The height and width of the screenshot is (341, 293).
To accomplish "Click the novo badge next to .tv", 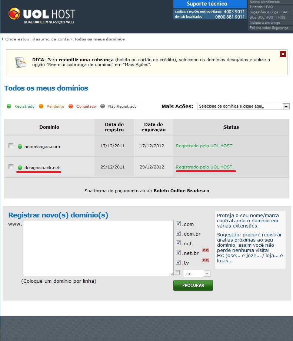I will pyautogui.click(x=205, y=260).
